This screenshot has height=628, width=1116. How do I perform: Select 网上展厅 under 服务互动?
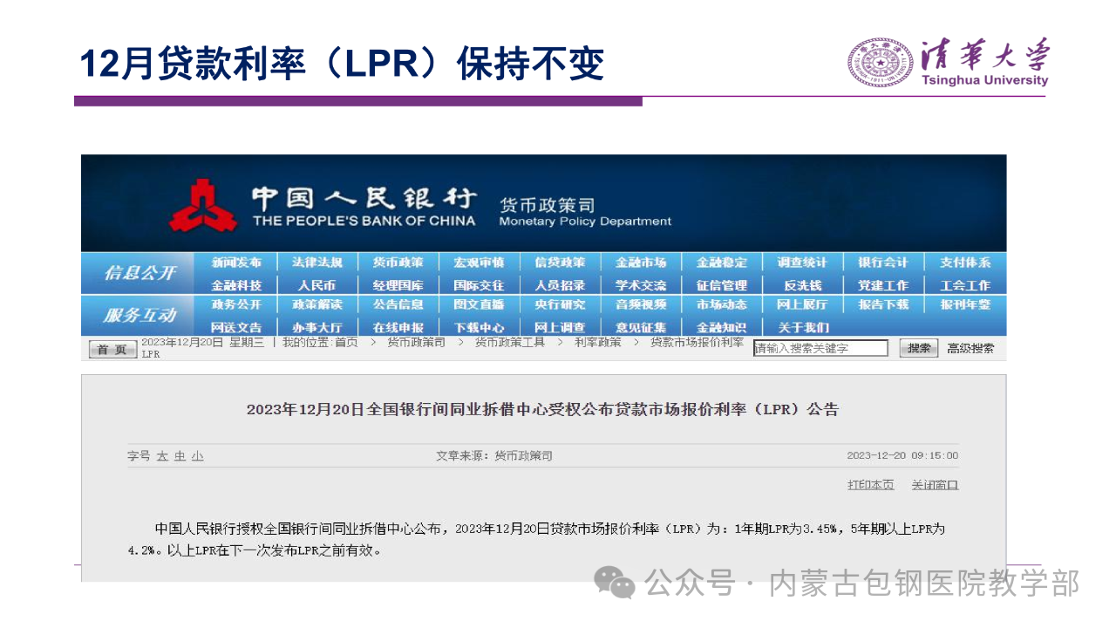(803, 305)
